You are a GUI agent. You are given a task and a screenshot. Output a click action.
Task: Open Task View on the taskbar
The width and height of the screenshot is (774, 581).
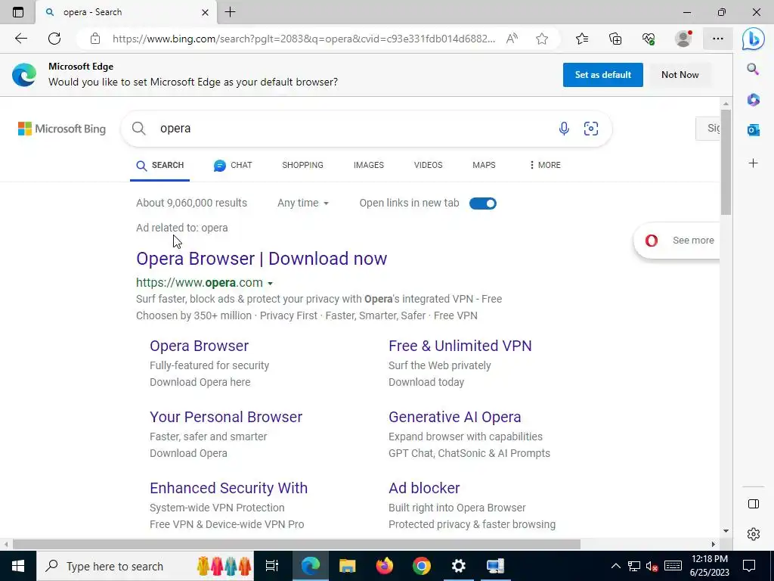pos(272,566)
